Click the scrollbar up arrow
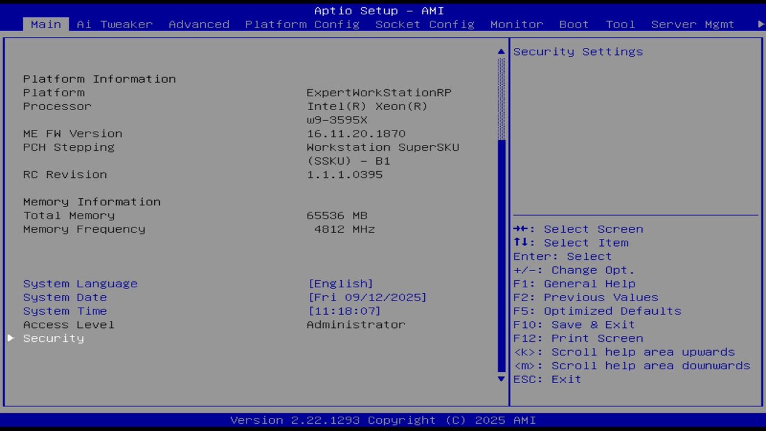The height and width of the screenshot is (431, 766). 501,51
